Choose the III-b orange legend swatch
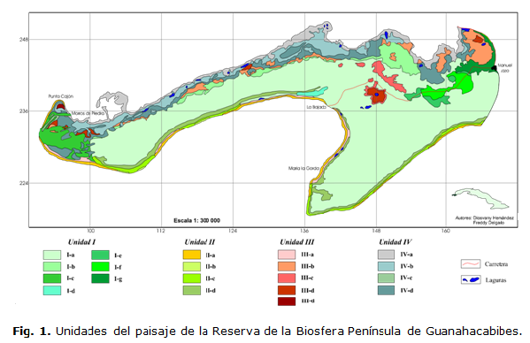 click(x=287, y=266)
